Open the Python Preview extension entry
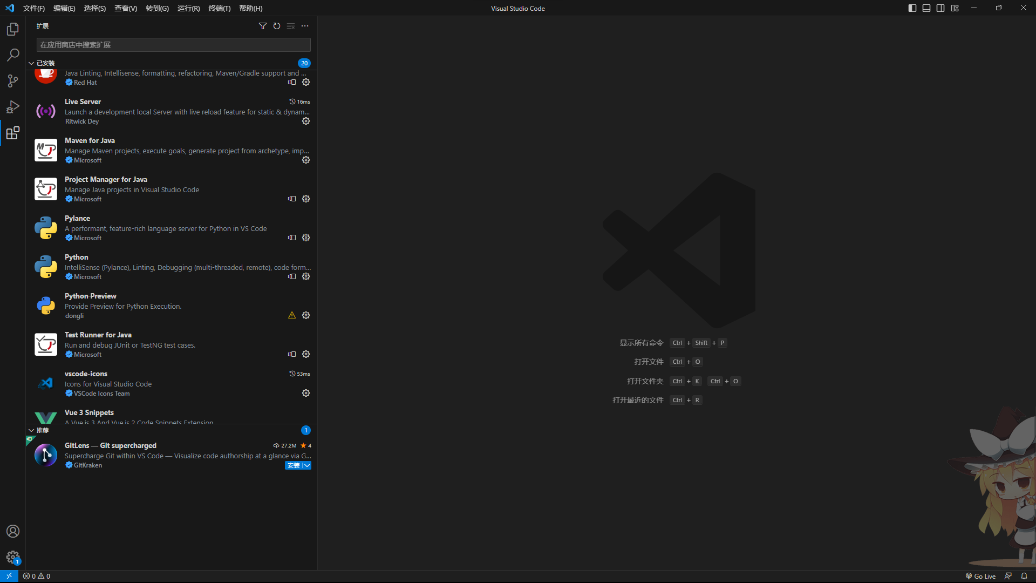The image size is (1036, 583). coord(172,306)
